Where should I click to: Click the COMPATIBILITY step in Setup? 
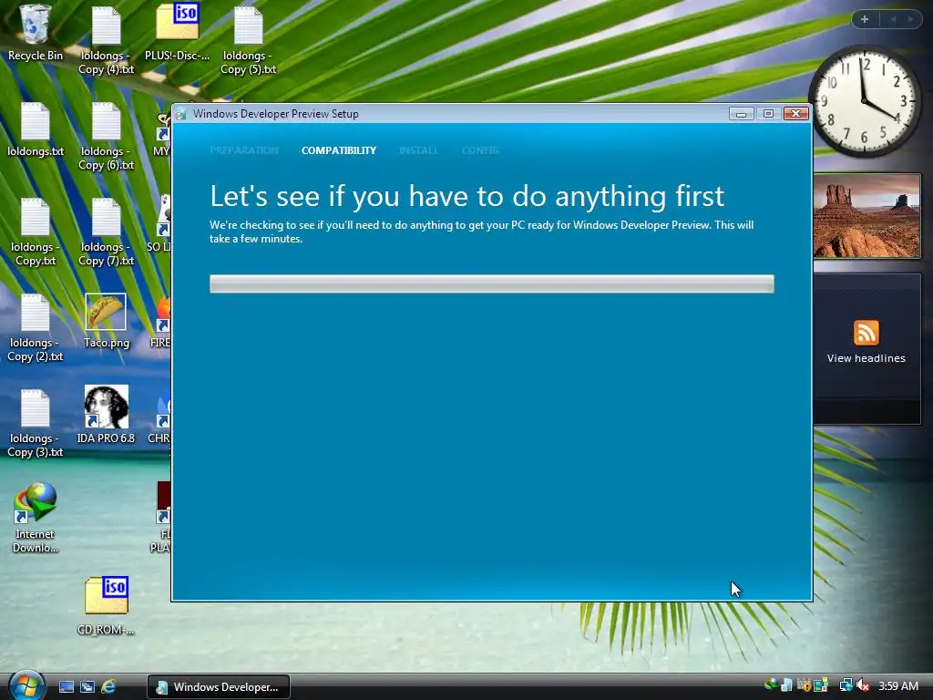point(339,150)
